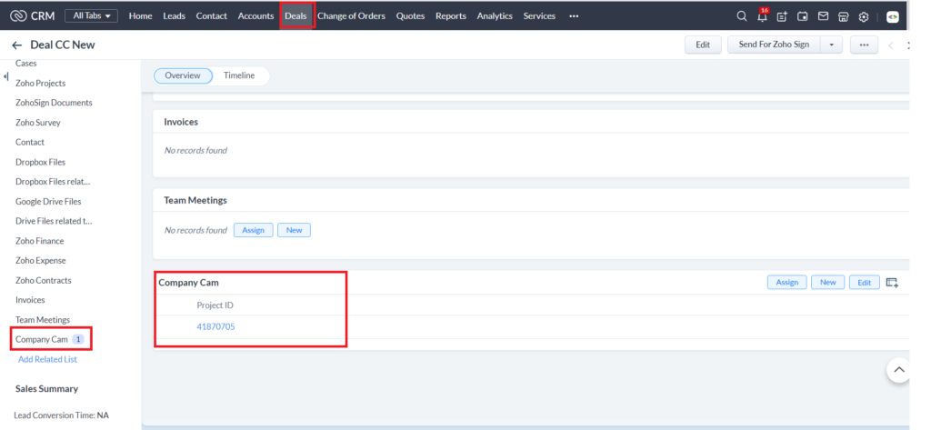Click New in Company Cam section
The height and width of the screenshot is (430, 931).
click(827, 282)
